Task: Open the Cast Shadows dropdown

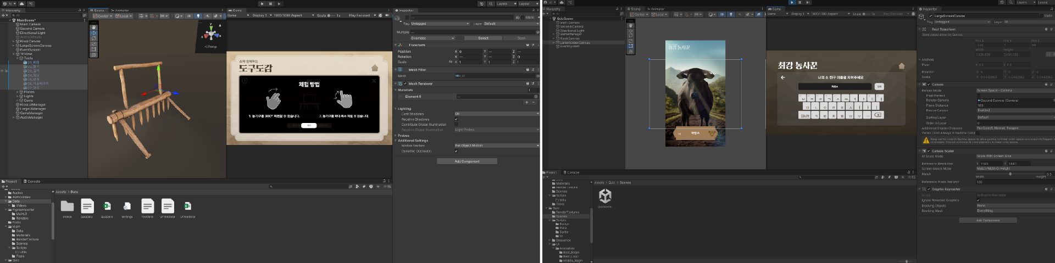Action: (x=497, y=114)
